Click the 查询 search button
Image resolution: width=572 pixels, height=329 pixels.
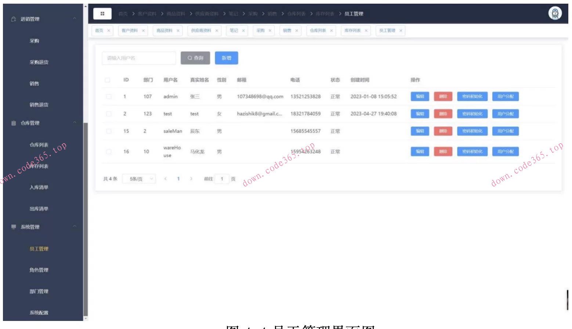pyautogui.click(x=195, y=58)
